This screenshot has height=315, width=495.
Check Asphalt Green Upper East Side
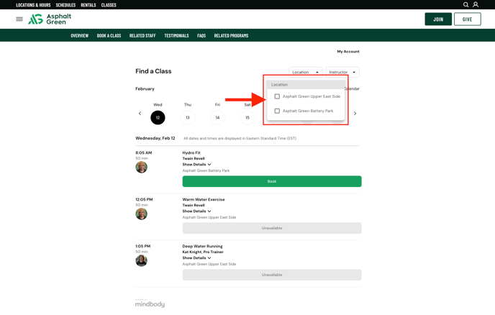[x=277, y=96]
